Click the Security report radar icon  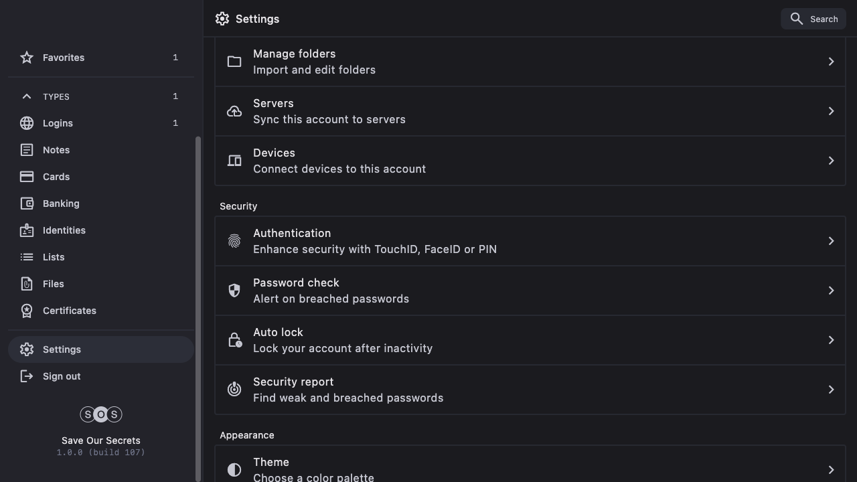click(234, 389)
